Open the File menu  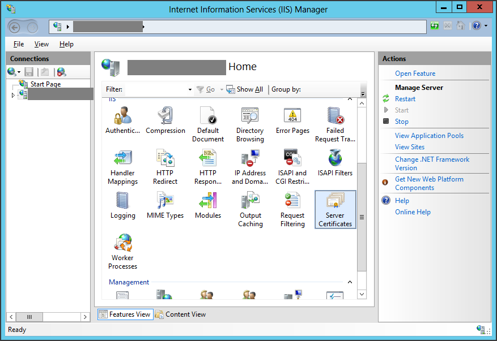[19, 44]
